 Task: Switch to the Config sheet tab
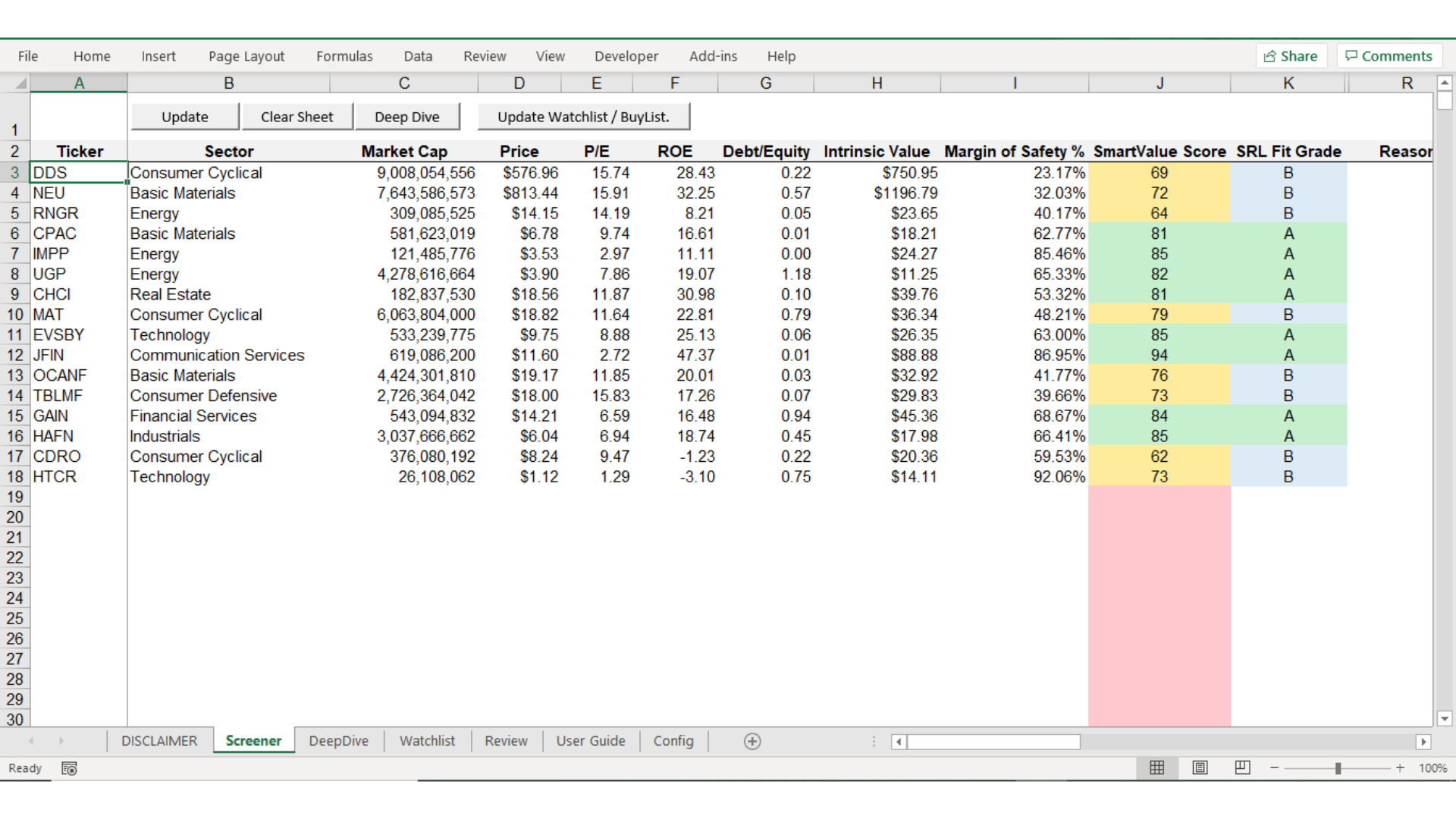673,741
